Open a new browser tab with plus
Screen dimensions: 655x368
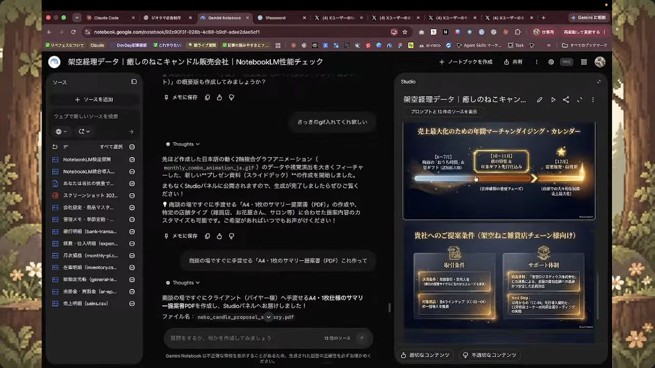[x=543, y=18]
